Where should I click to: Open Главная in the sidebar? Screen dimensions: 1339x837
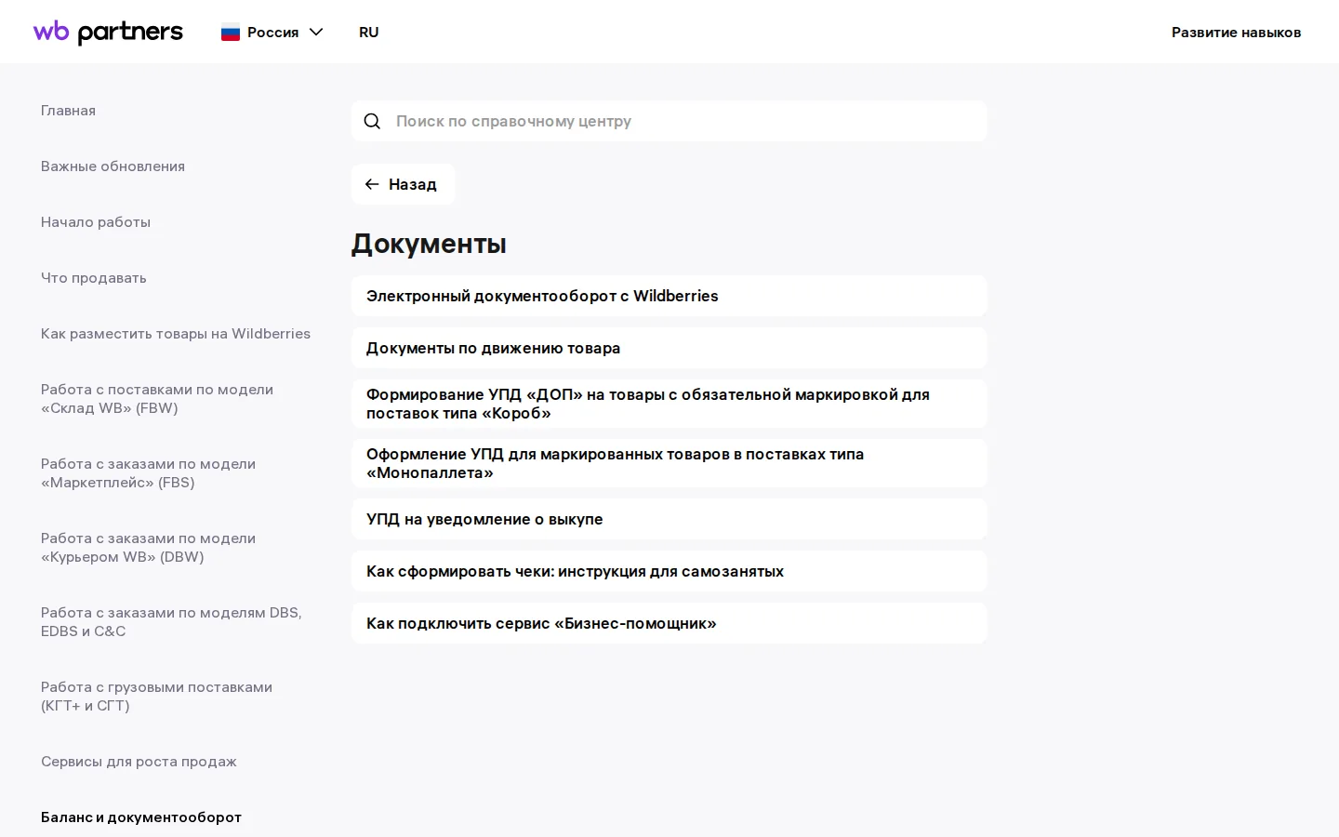[68, 111]
